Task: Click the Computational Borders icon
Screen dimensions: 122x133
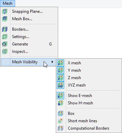Action: (x=60, y=128)
